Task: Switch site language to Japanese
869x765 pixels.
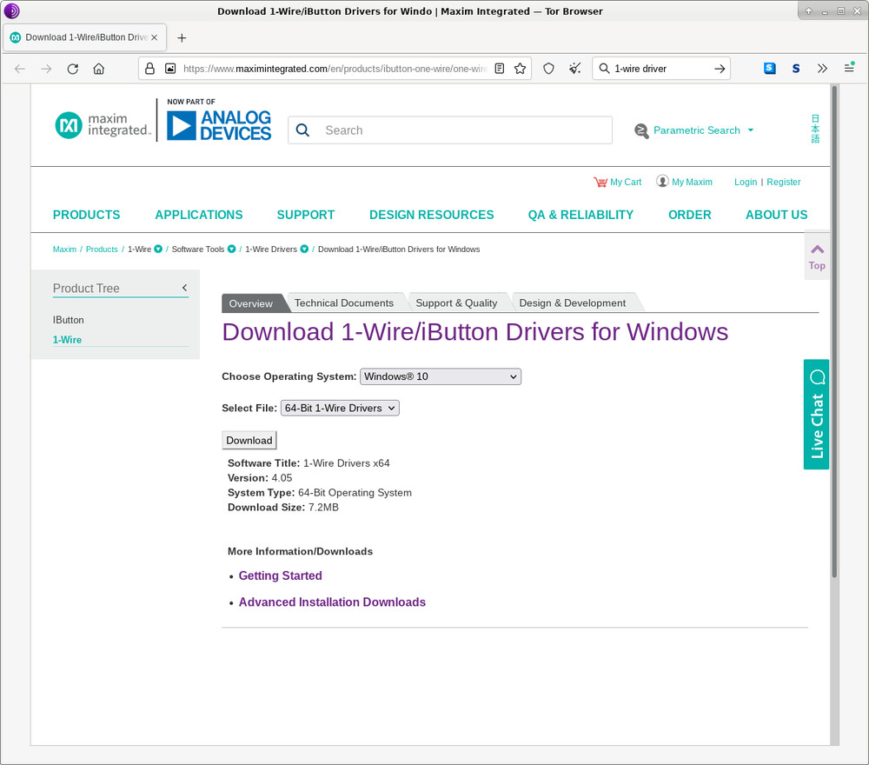Action: 815,129
